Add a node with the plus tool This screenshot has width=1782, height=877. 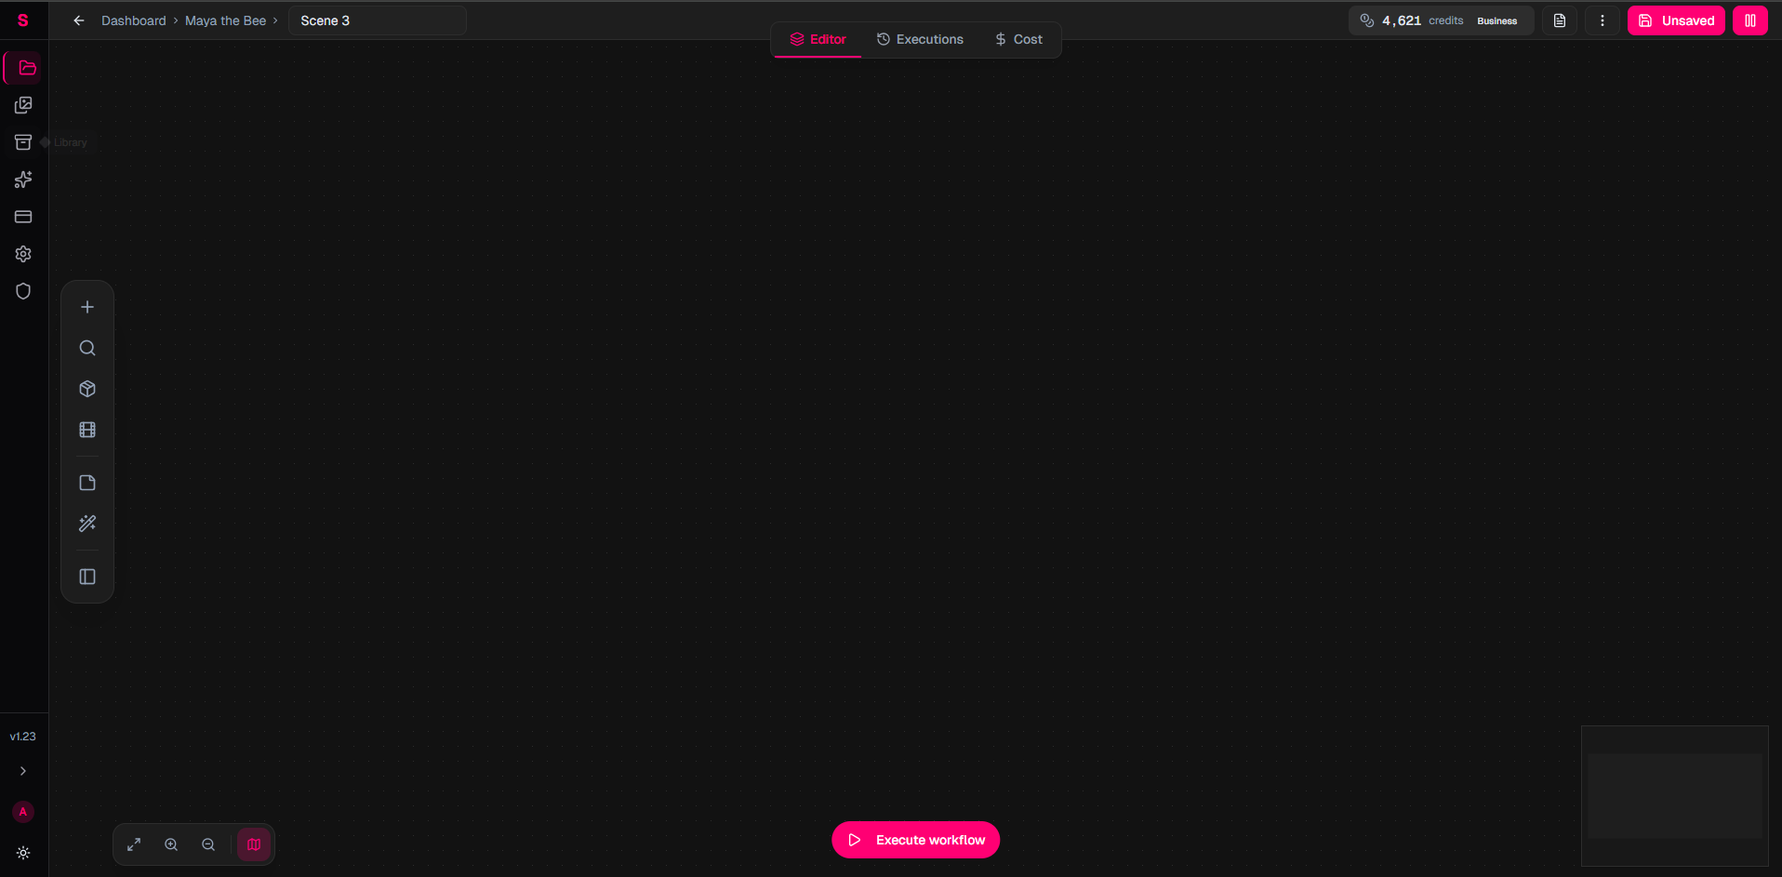tap(86, 306)
